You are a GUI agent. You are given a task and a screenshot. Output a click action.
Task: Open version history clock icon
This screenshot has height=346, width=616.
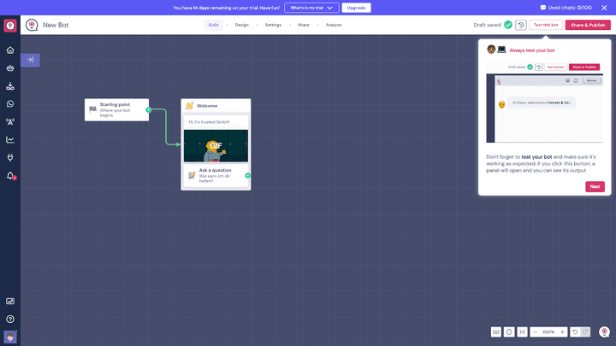coord(521,25)
